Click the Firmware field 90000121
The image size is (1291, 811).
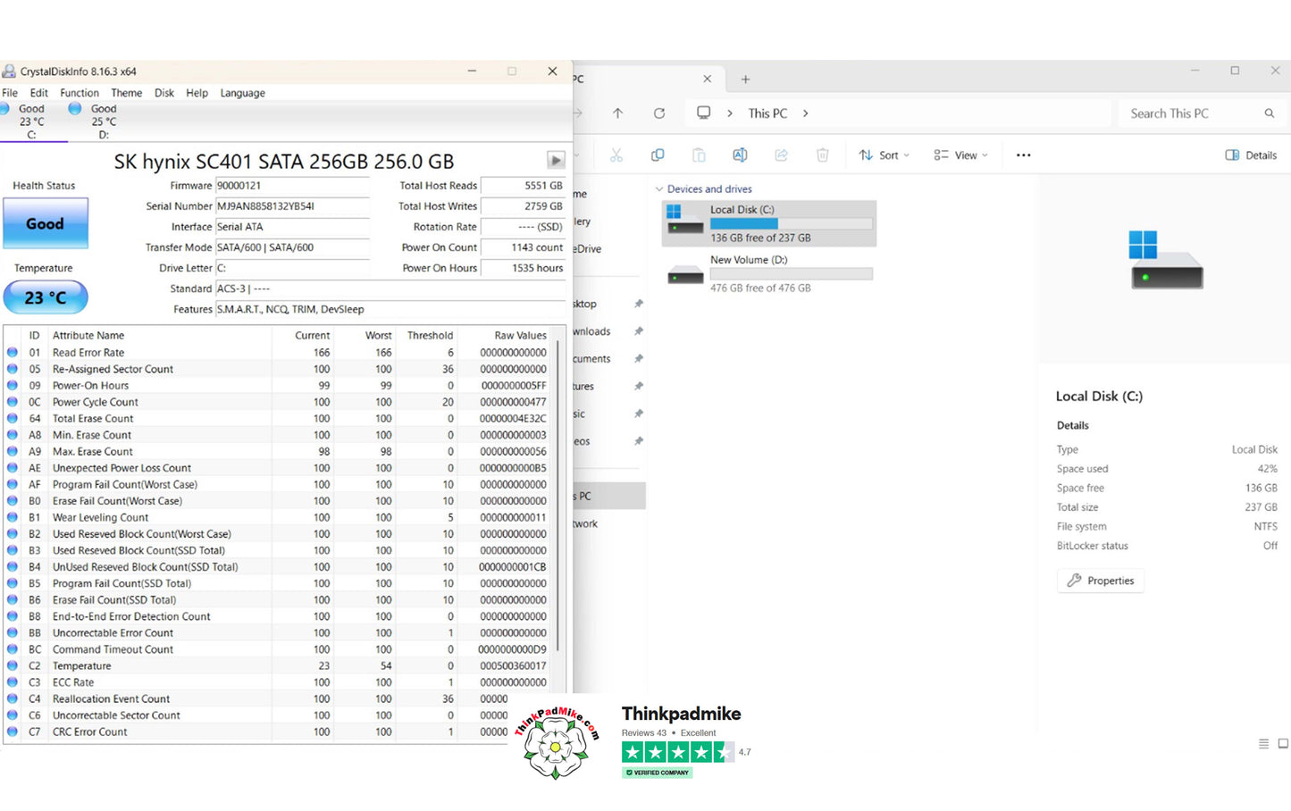[292, 186]
